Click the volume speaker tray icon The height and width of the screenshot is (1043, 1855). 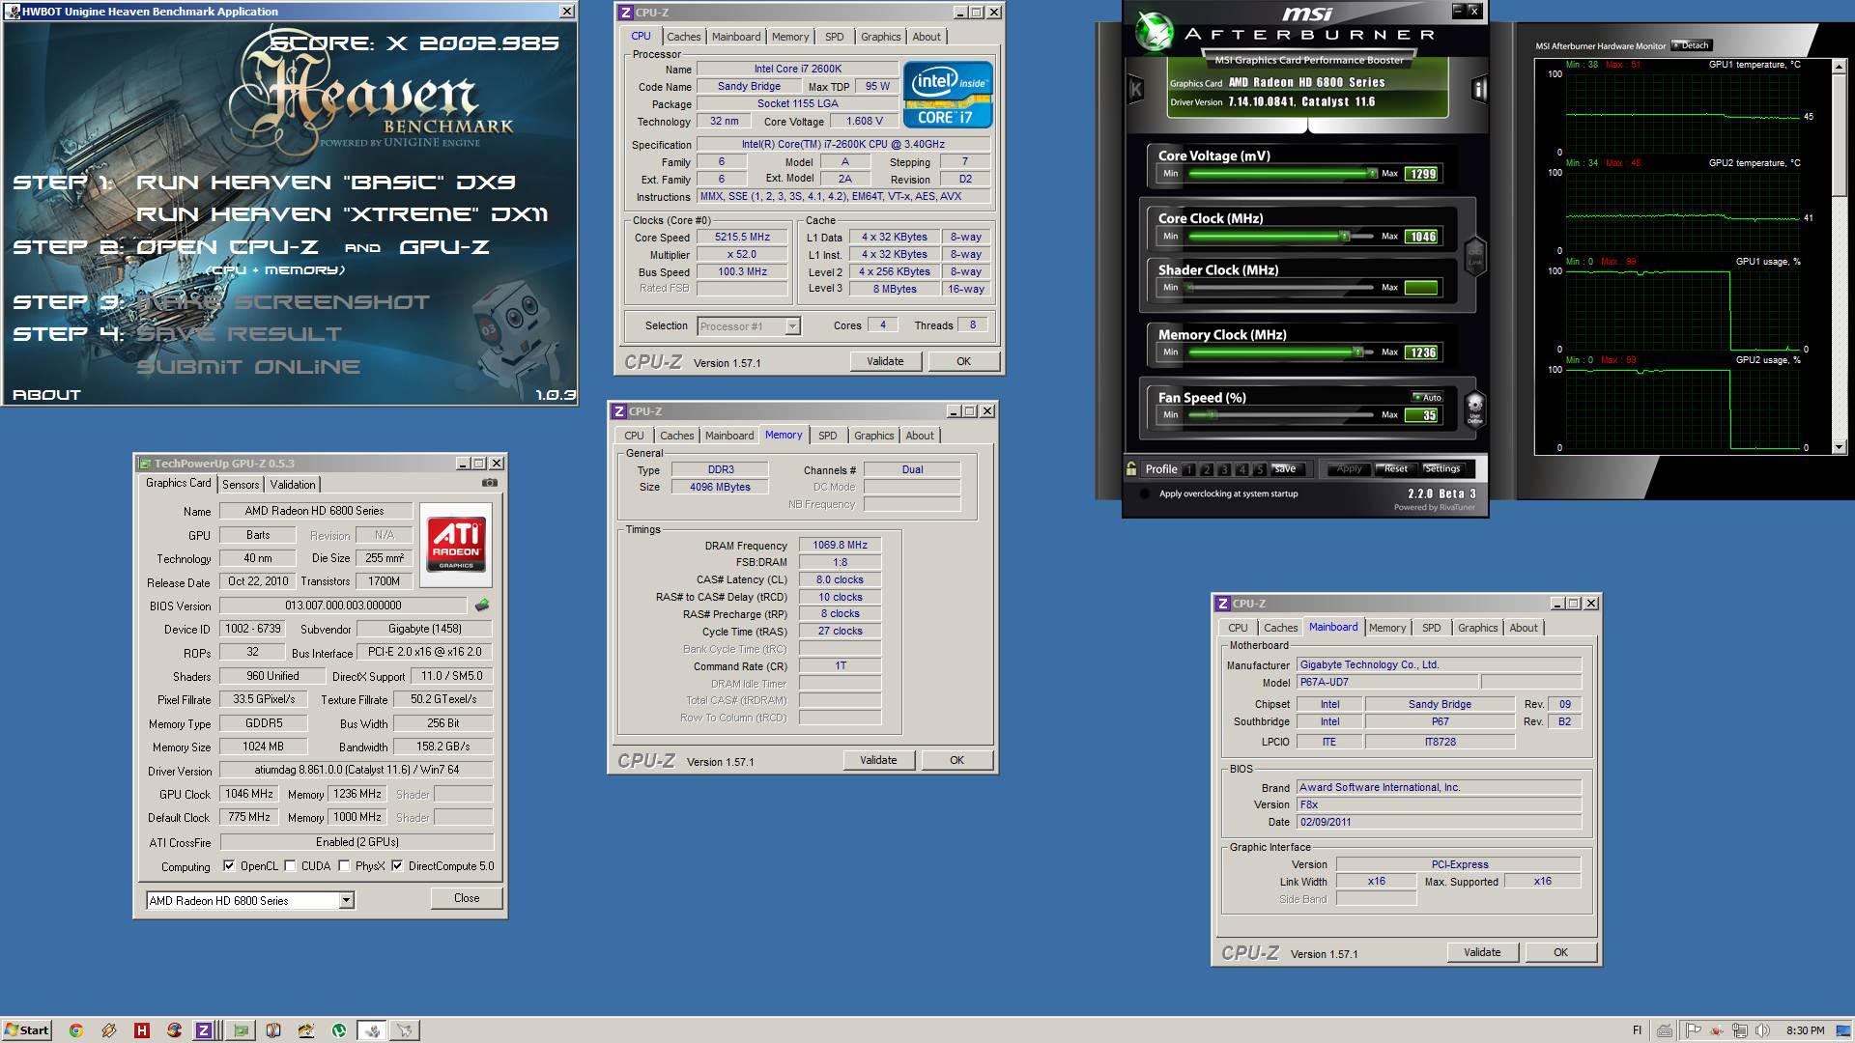[1762, 1030]
